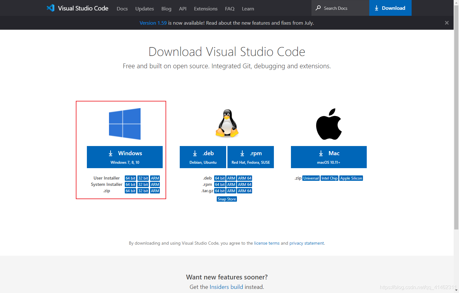Click the top-right Download button
459x293 pixels.
tap(390, 8)
